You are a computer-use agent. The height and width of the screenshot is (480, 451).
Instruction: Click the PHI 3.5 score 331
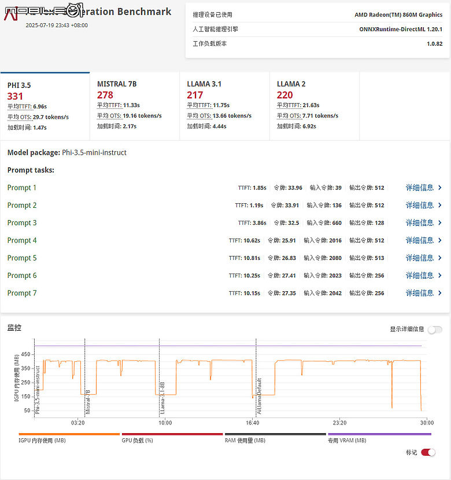15,96
